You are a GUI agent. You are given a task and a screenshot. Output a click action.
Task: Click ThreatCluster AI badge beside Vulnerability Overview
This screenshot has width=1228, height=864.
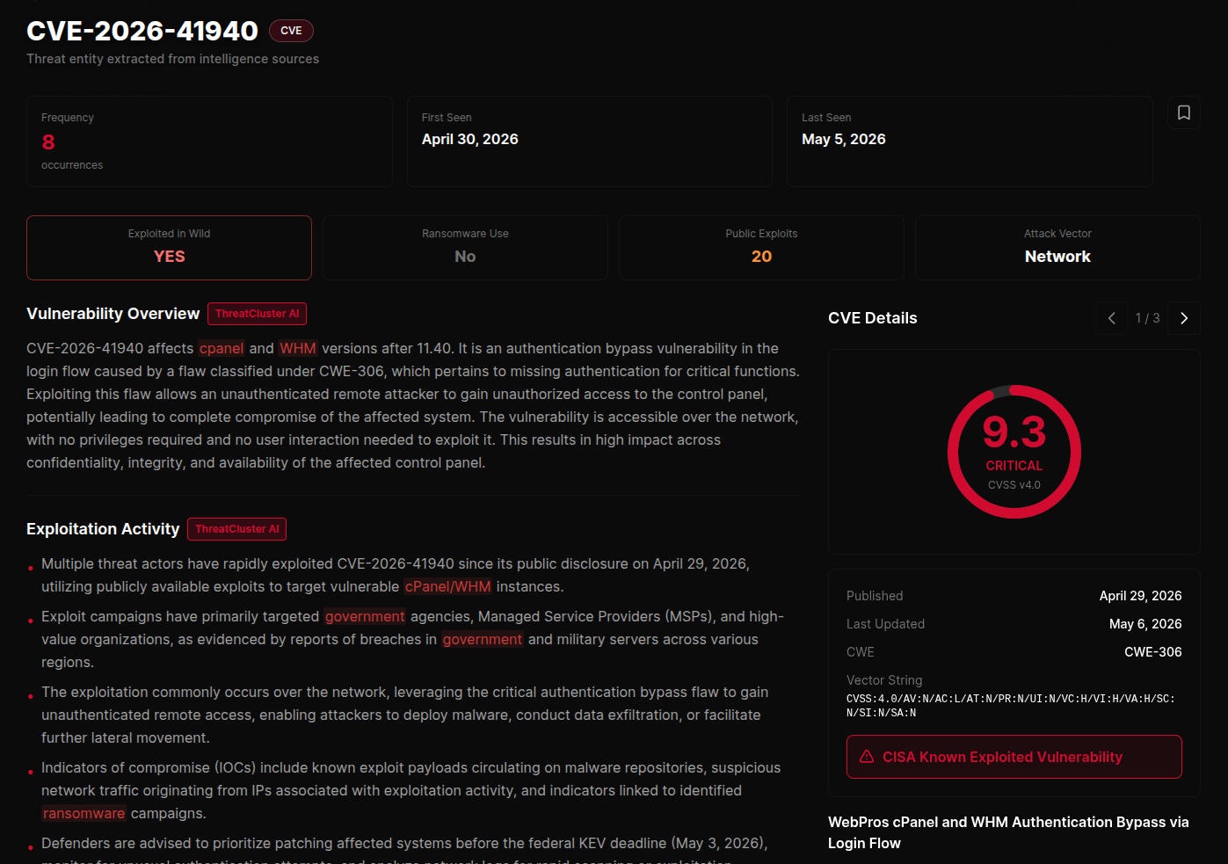coord(257,314)
